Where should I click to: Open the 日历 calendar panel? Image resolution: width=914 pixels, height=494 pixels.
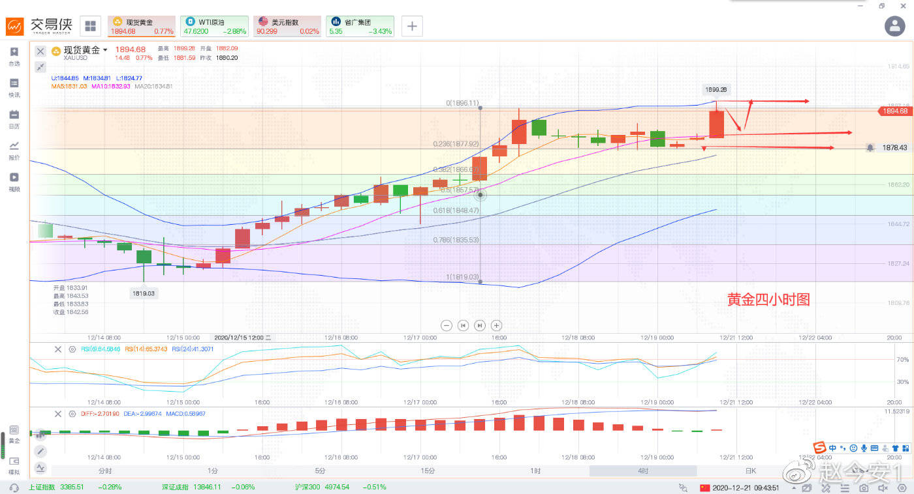pos(14,119)
